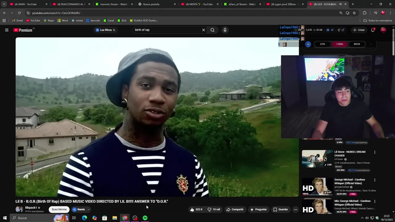Like the video with 322 K thumbs-up
Screen dimensions: 395x222
click(196, 209)
